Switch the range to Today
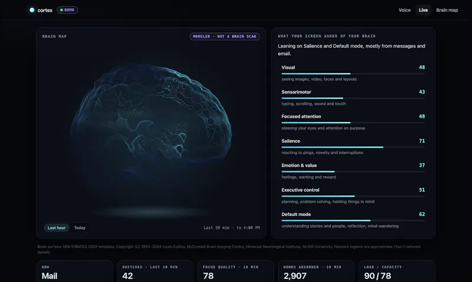472x282 pixels. coord(80,228)
